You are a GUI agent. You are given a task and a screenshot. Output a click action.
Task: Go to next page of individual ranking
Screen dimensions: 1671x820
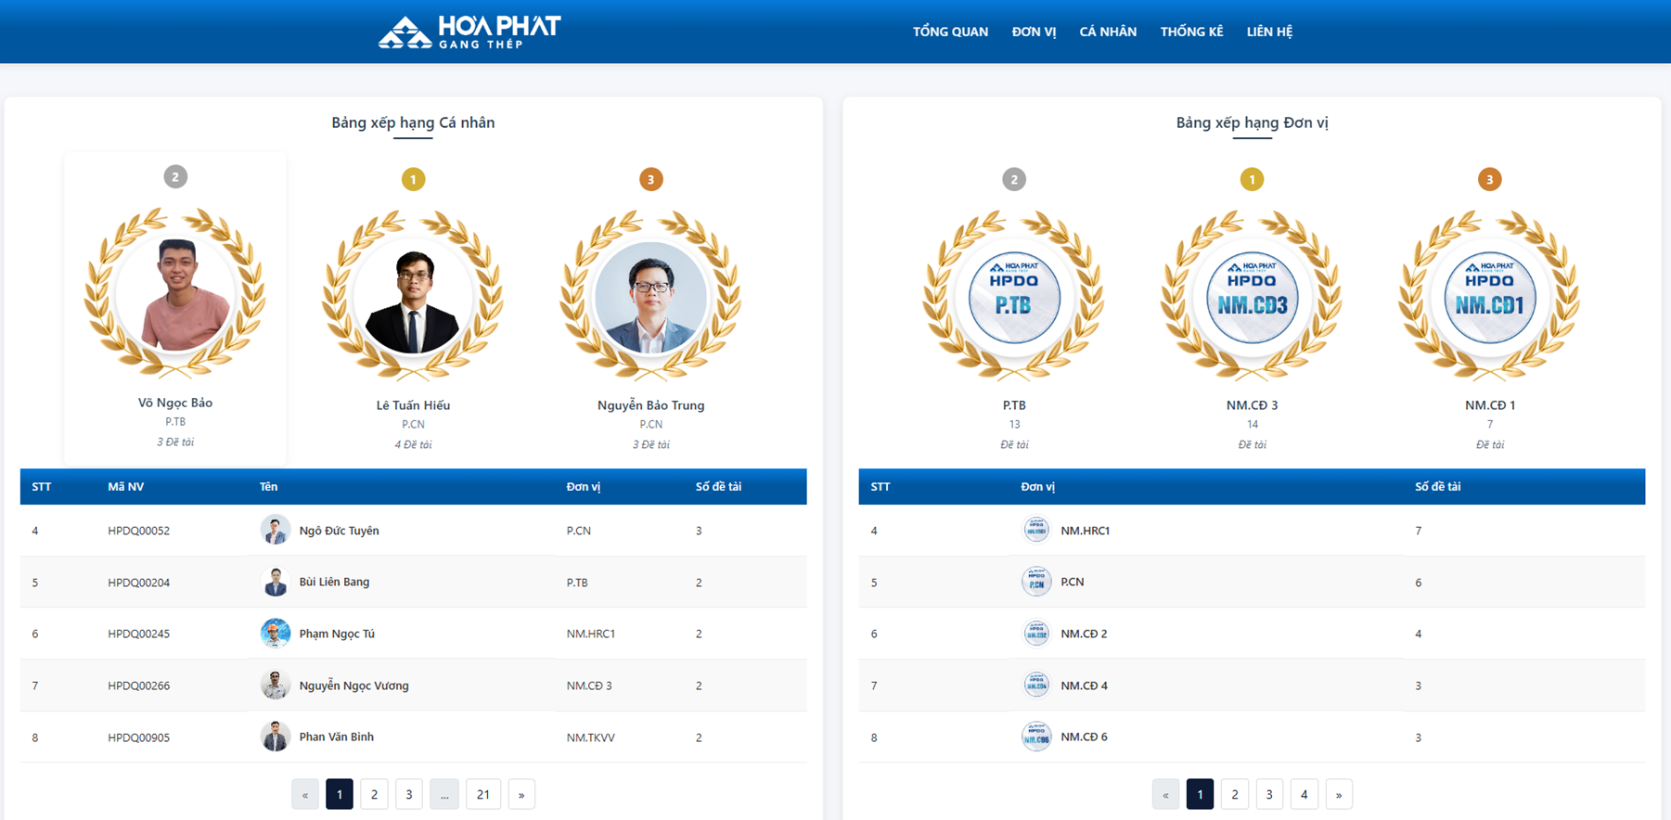pyautogui.click(x=521, y=794)
